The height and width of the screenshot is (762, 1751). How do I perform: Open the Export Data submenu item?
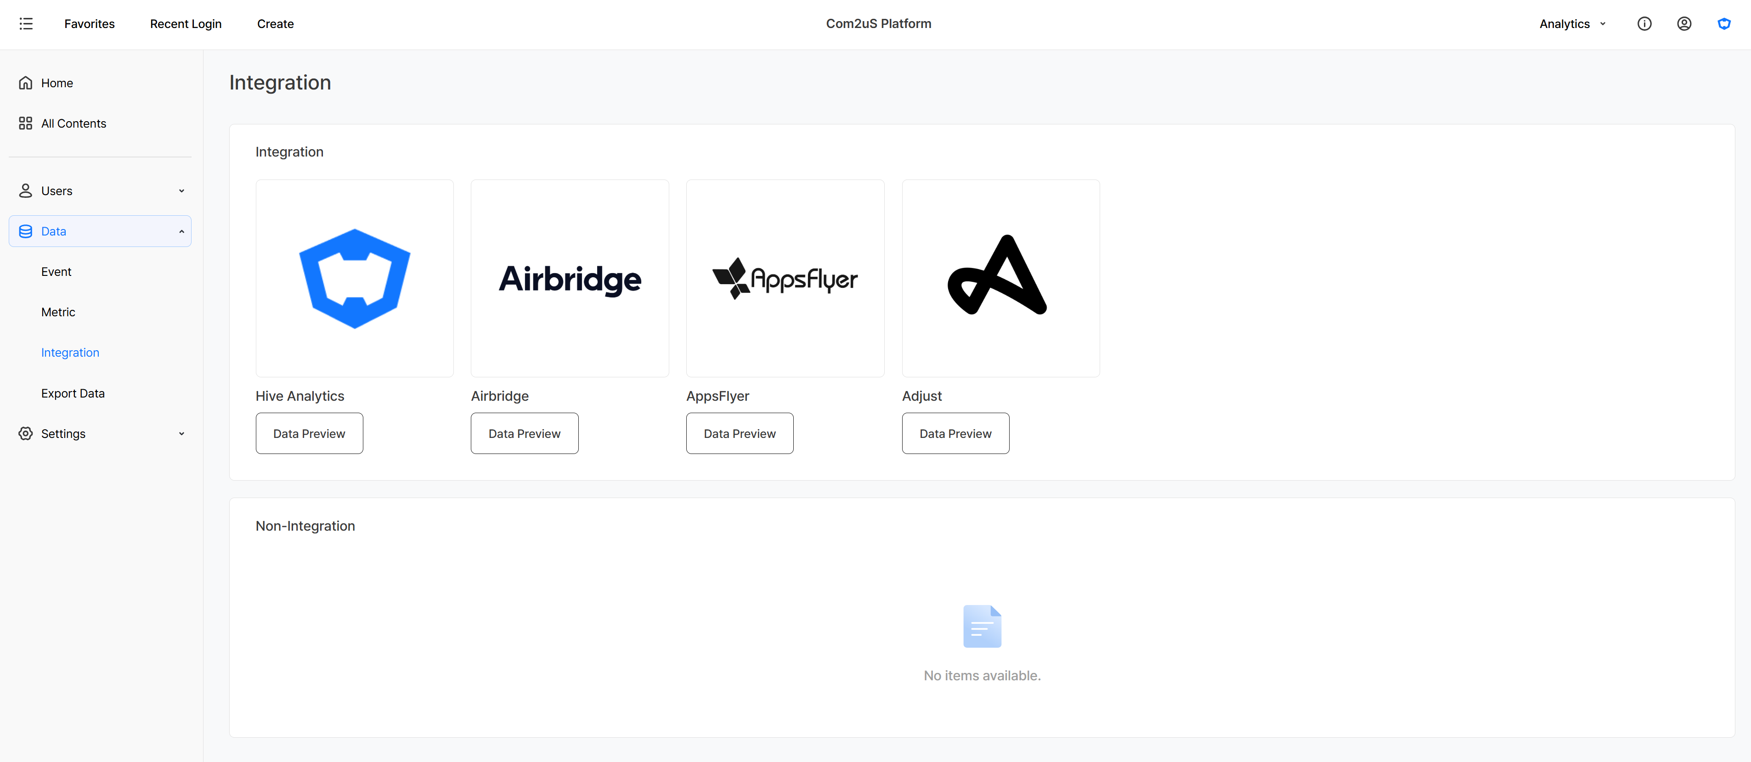[x=73, y=393]
